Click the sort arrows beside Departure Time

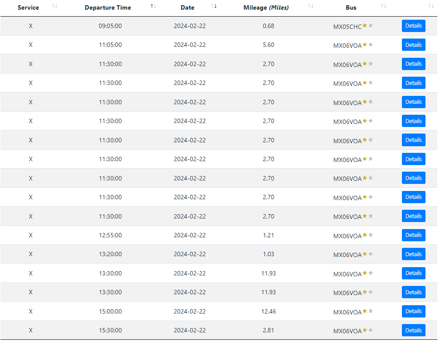coord(153,6)
